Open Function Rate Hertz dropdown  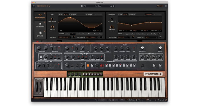111,21
